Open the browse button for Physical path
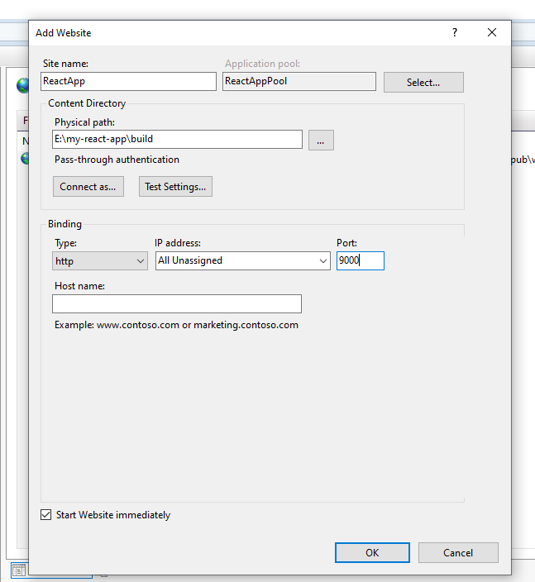 pos(321,140)
